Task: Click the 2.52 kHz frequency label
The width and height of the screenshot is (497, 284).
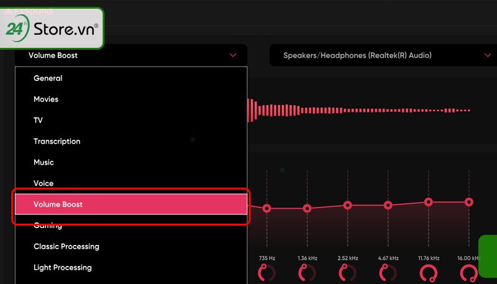Action: [x=348, y=258]
